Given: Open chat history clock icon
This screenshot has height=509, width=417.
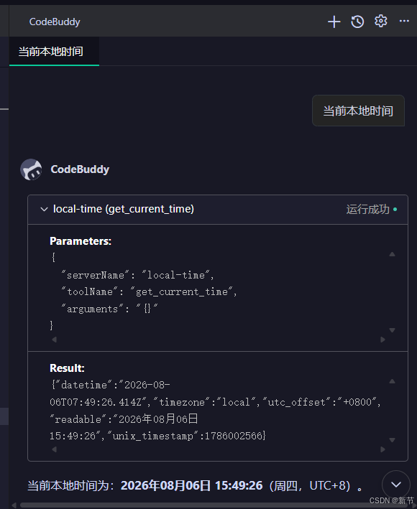Looking at the screenshot, I should tap(357, 22).
